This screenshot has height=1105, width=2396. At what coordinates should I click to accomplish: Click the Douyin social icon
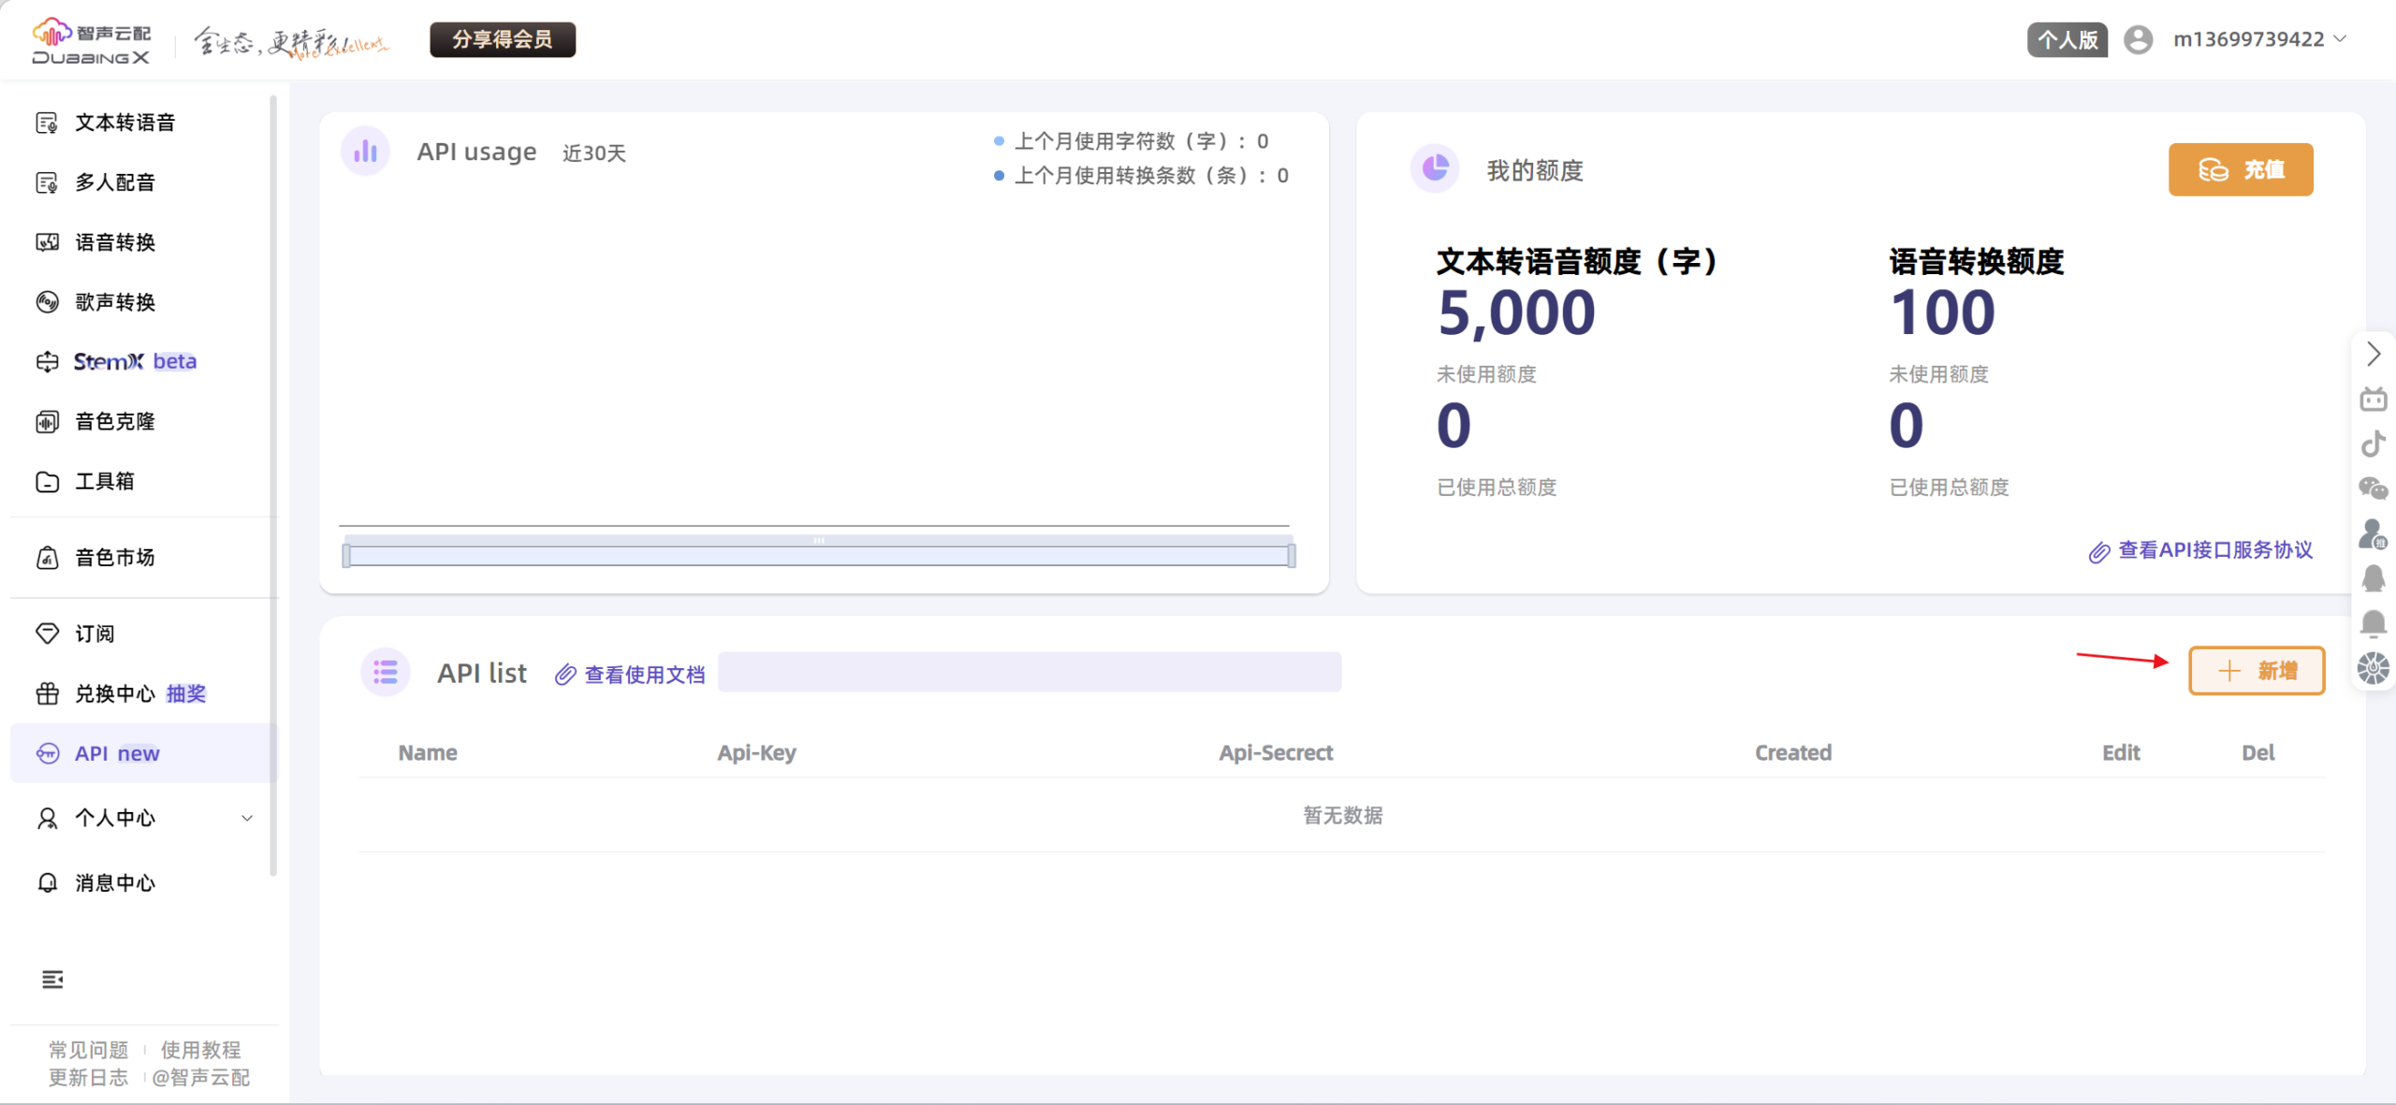pos(2374,443)
